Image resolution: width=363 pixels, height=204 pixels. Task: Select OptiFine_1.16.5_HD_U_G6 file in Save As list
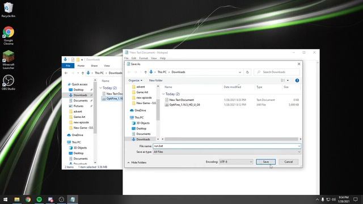tap(184, 105)
